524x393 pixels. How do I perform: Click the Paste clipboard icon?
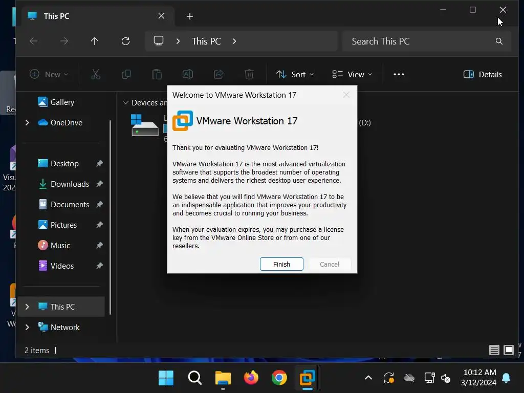[157, 74]
